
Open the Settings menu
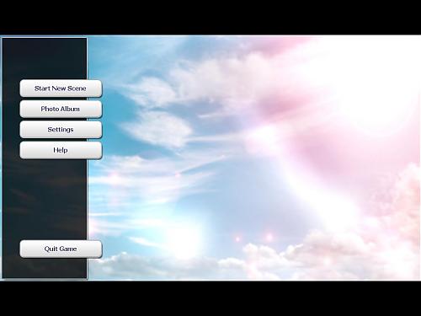tap(61, 130)
